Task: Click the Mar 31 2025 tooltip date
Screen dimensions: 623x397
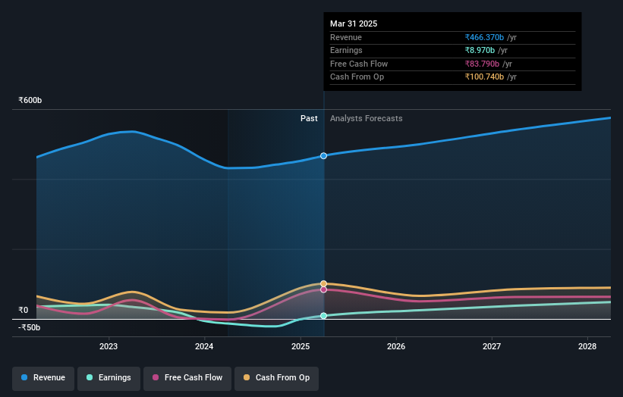Action: [x=354, y=23]
